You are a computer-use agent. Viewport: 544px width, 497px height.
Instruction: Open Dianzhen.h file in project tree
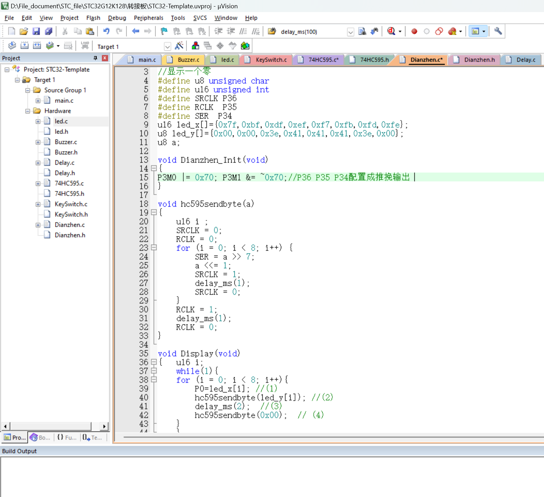[70, 235]
